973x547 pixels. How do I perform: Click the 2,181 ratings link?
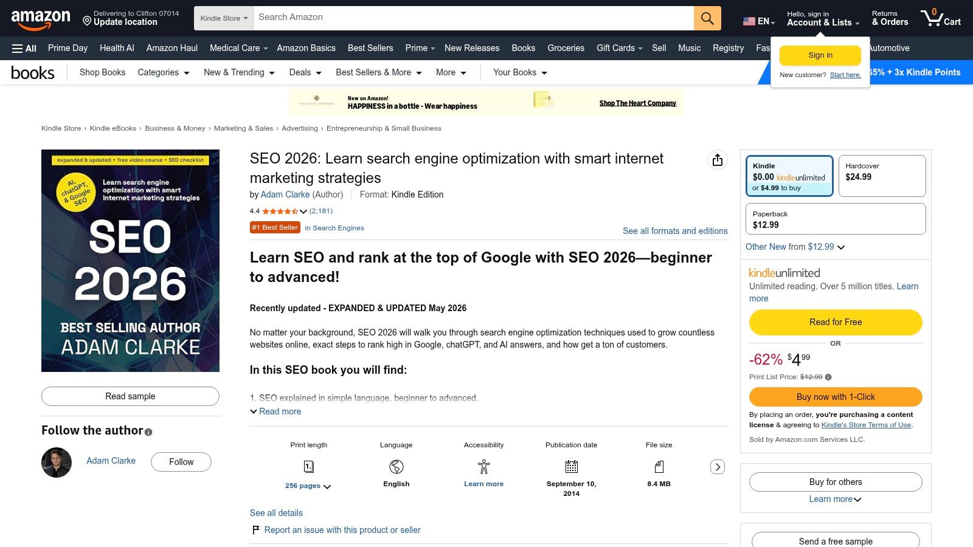321,211
